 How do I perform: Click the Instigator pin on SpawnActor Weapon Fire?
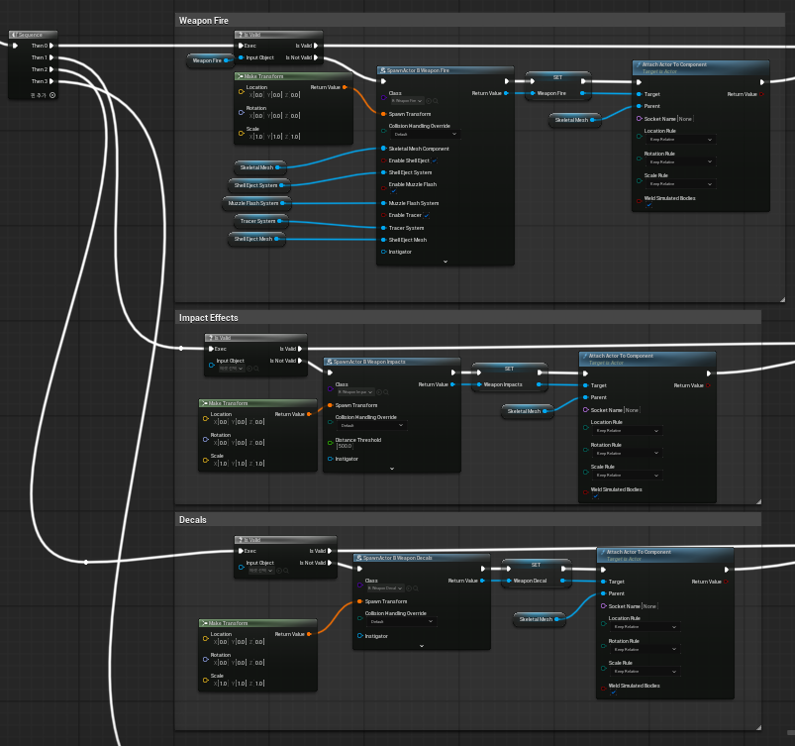pos(383,252)
